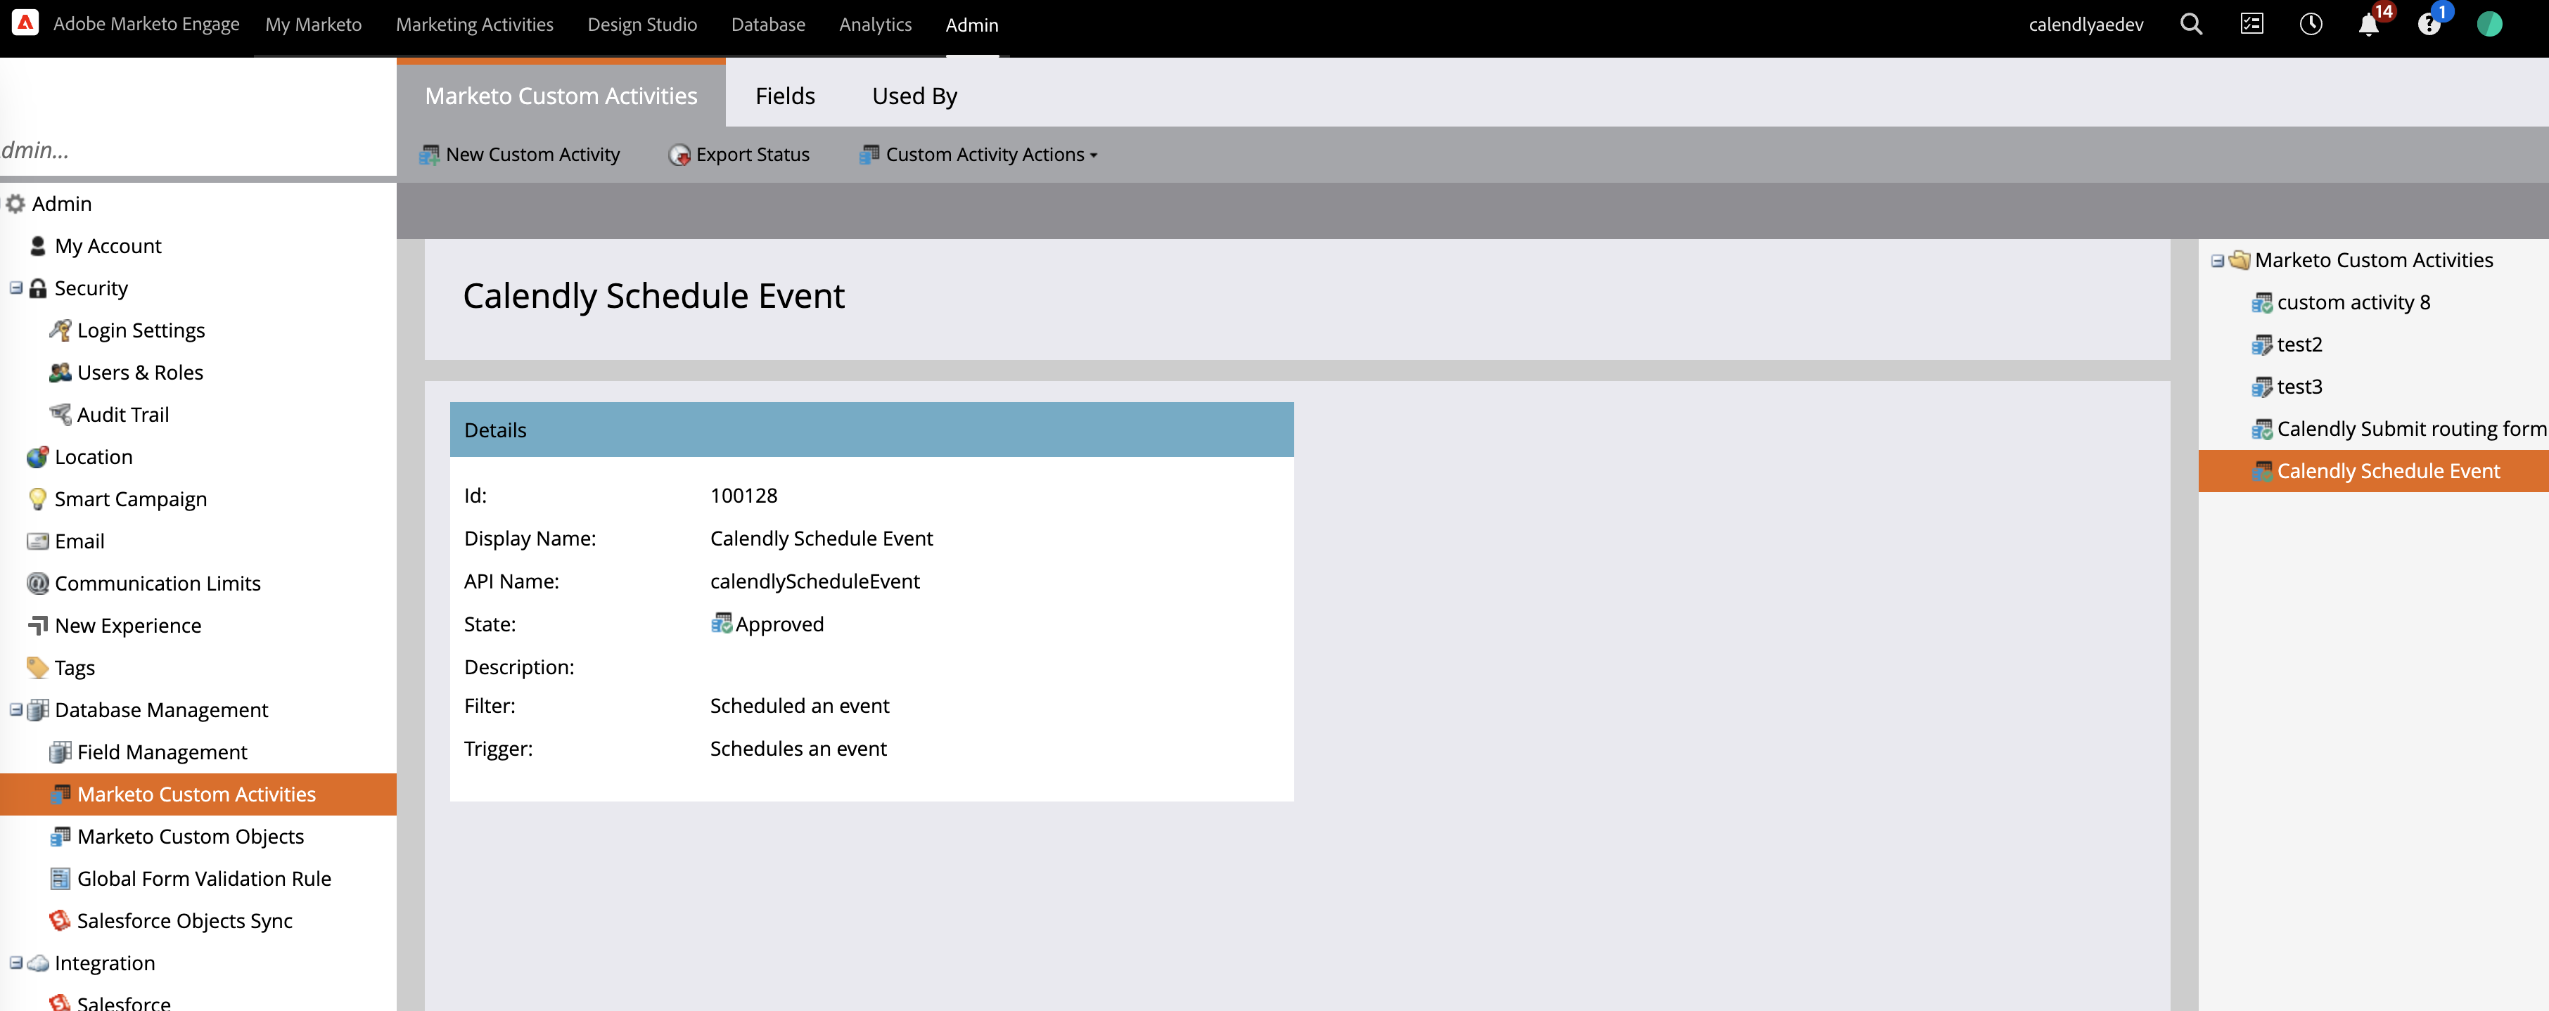2549x1011 pixels.
Task: Click the Adobe logo icon
Action: [25, 22]
